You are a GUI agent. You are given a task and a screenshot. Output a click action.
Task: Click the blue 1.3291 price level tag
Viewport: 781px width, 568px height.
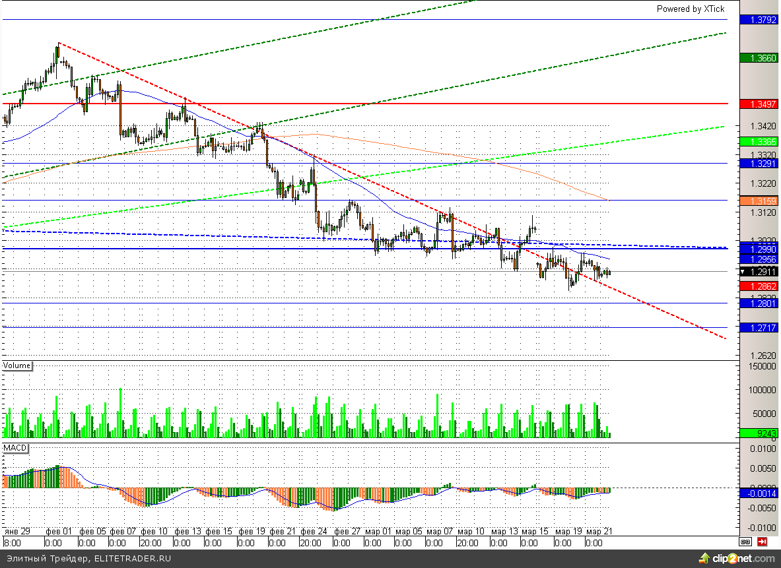(760, 163)
